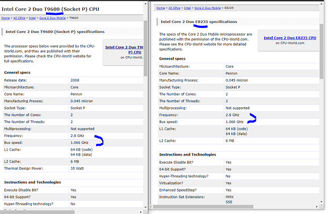The height and width of the screenshot is (214, 328).
Task: Follow the Intel Core 2 Duo T9600 CPU-World link
Action: 124,50
